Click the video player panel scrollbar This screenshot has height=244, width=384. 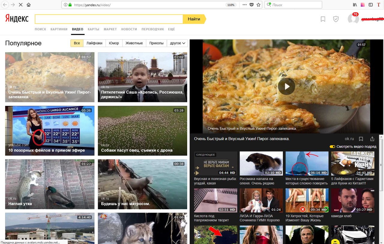(x=381, y=165)
